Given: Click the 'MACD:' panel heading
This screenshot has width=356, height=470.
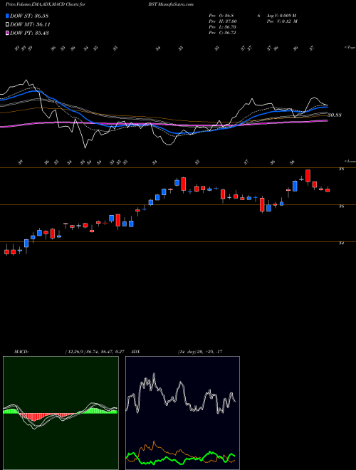Looking at the screenshot, I should click(21, 352).
